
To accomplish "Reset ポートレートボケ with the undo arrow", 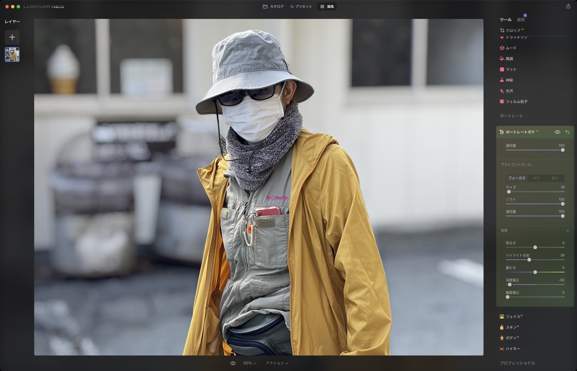I will [567, 132].
